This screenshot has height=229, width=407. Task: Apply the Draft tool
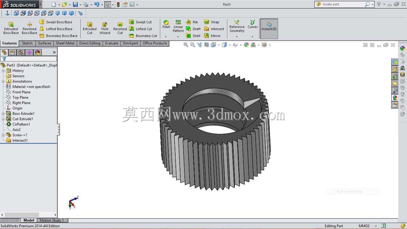(193, 29)
